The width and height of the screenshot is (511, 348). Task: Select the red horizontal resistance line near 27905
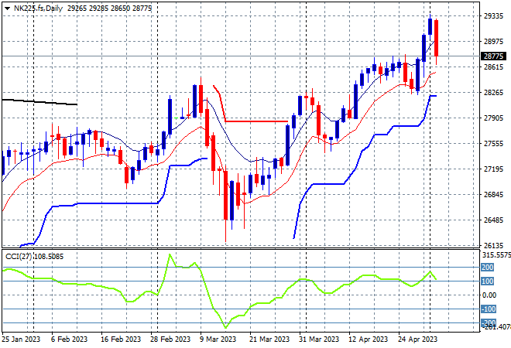click(256, 121)
